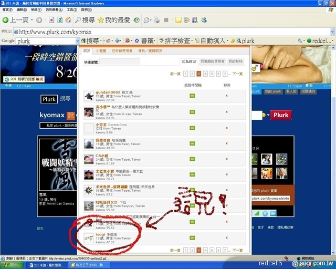This screenshot has width=336, height=269.
Task: Remove gundam0092 using the x mark
Action: pos(226,96)
